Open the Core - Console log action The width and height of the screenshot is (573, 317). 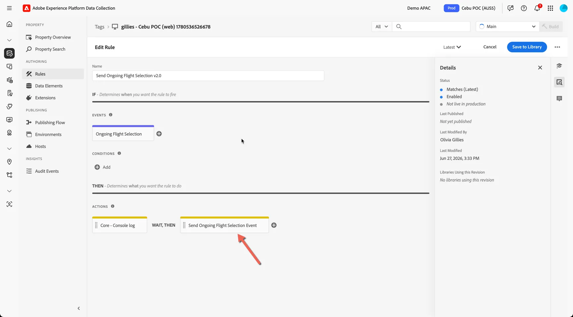pos(120,225)
